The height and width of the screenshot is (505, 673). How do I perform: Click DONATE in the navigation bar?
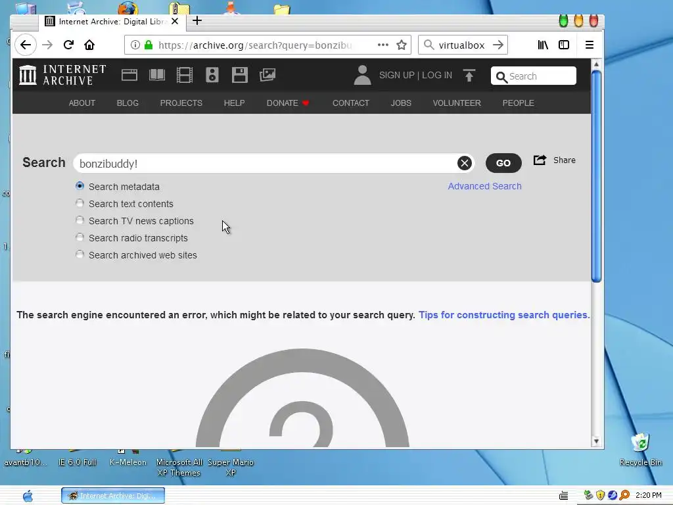pos(288,103)
